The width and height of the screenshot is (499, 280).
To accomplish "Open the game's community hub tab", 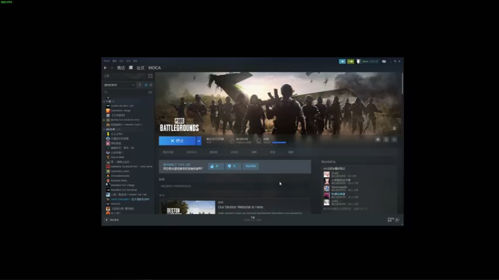I will (x=191, y=152).
